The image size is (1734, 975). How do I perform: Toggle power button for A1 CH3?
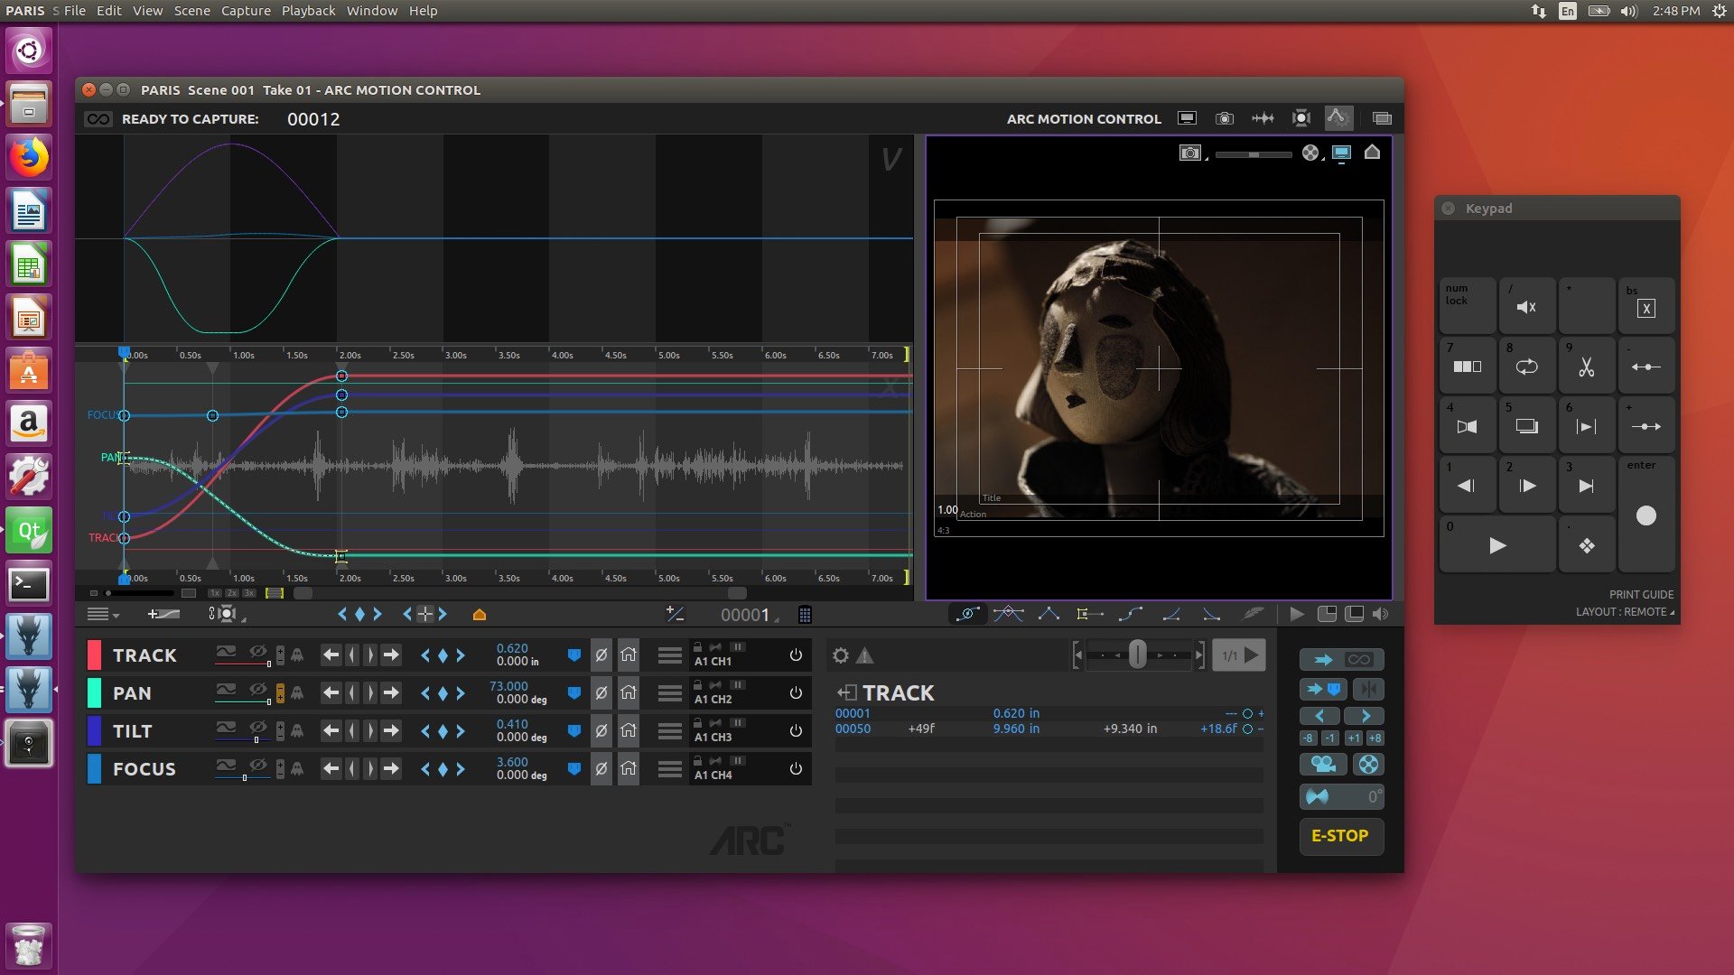click(796, 730)
